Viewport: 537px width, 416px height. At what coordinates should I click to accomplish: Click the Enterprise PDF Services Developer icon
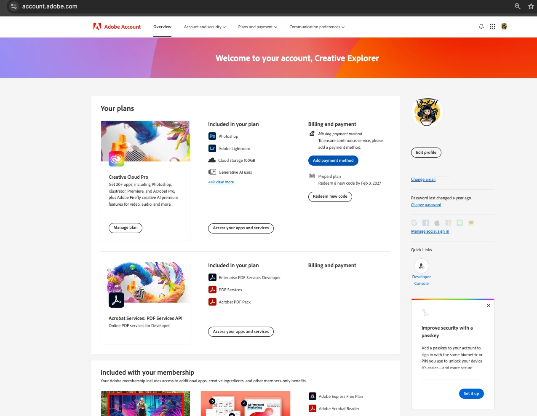(x=212, y=277)
